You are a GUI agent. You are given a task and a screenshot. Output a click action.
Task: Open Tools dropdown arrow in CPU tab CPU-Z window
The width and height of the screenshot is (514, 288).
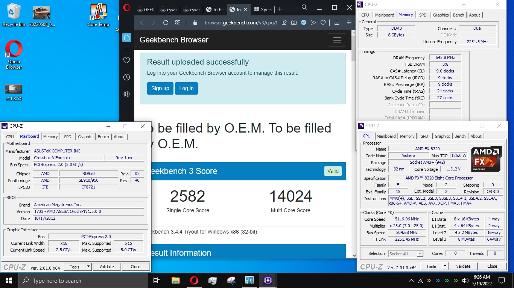(x=445, y=266)
